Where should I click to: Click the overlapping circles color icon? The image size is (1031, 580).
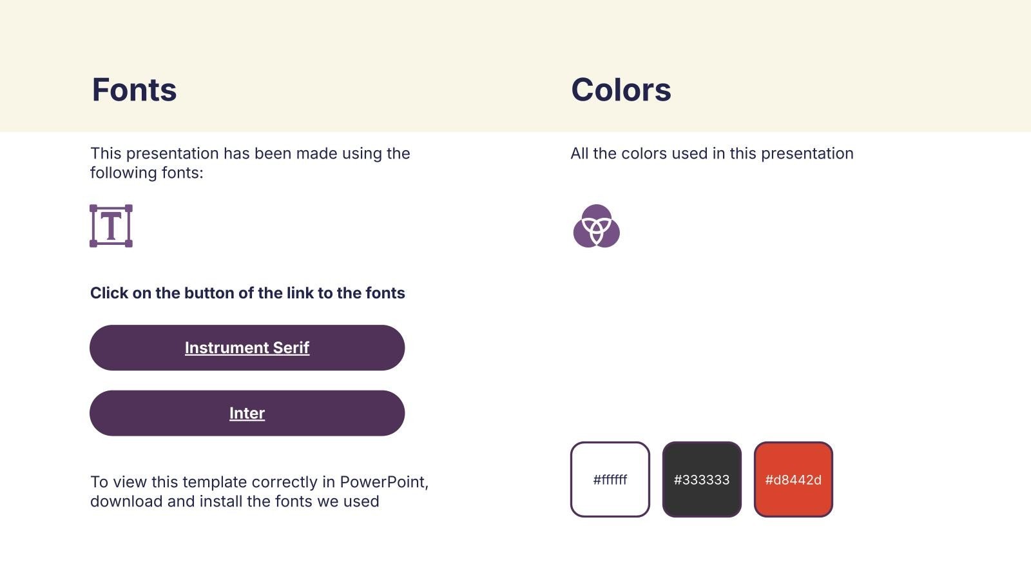tap(596, 226)
